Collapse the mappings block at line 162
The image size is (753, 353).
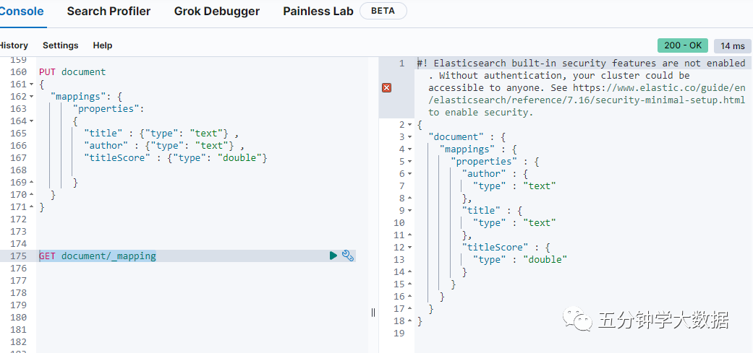click(31, 97)
